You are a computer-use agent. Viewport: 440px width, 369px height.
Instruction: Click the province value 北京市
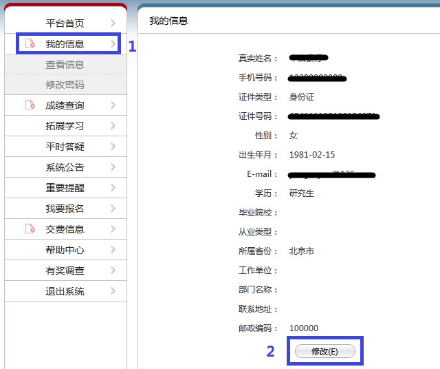pos(302,251)
